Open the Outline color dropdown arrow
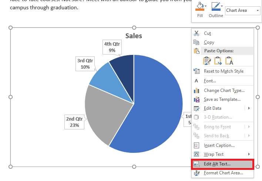The image size is (262, 181). click(x=222, y=6)
